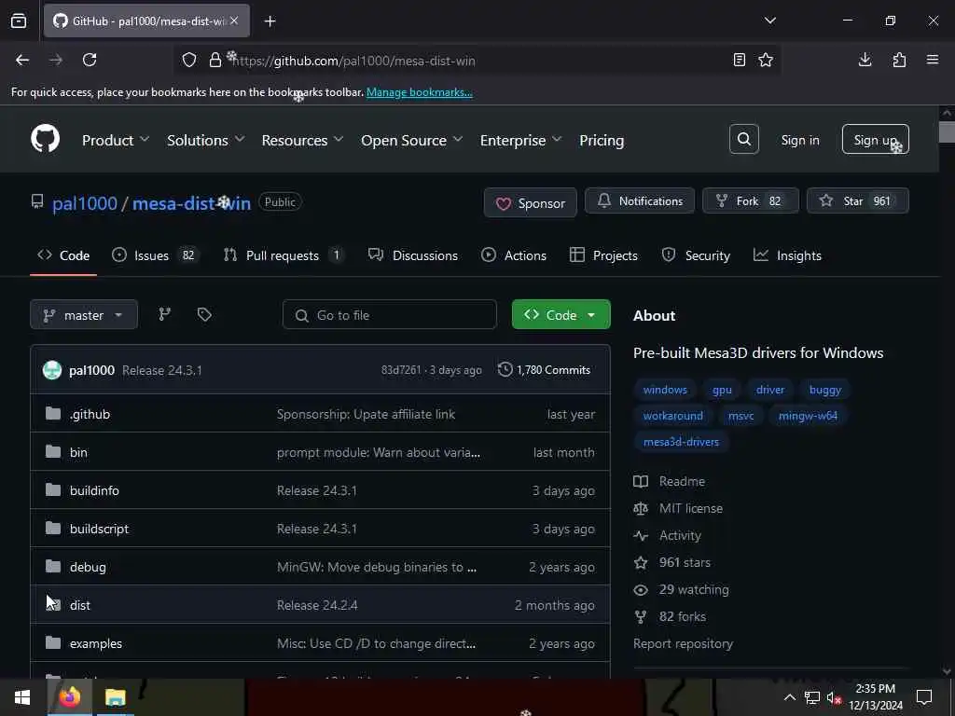Open the Windows Start menu
This screenshot has width=955, height=716.
[22, 697]
